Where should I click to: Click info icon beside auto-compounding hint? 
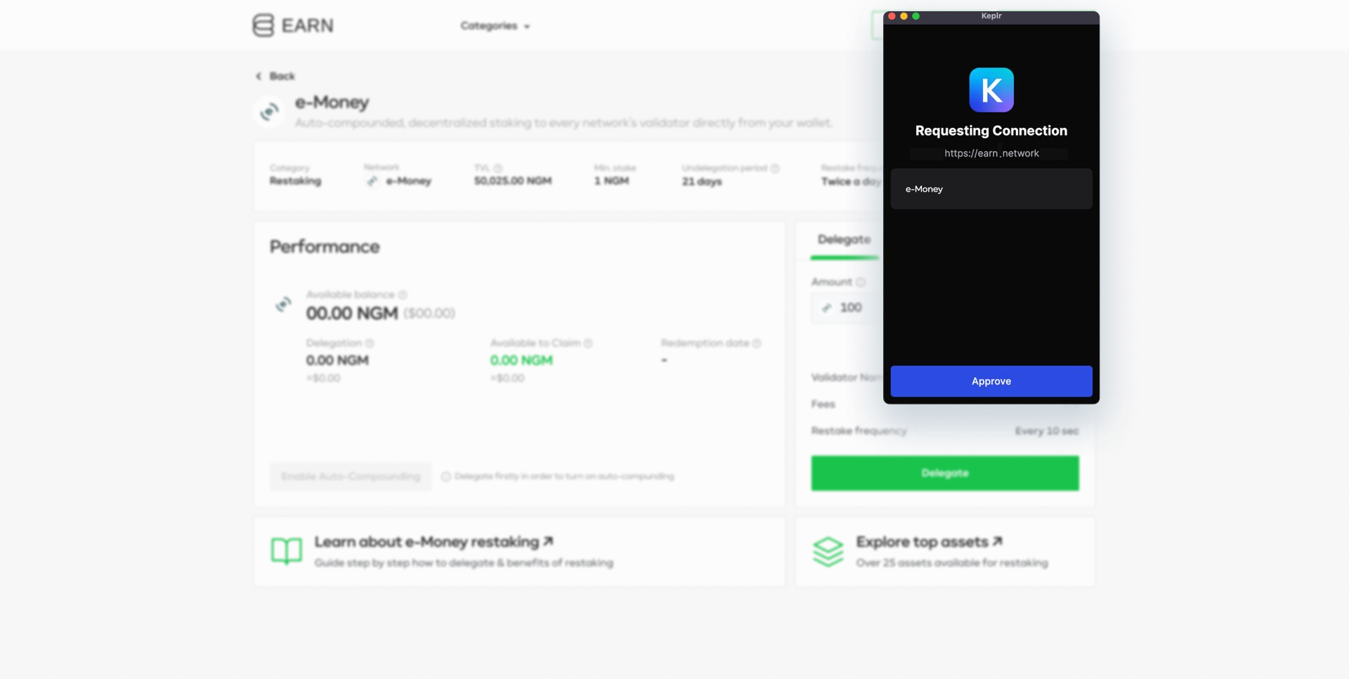click(x=445, y=477)
